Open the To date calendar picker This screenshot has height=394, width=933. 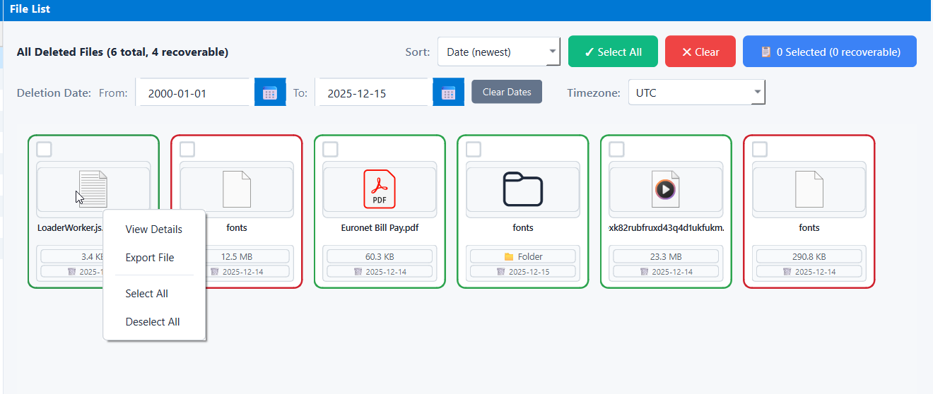click(448, 92)
